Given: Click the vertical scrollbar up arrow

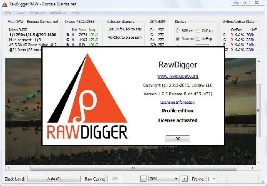Looking at the screenshot, I should [259, 62].
